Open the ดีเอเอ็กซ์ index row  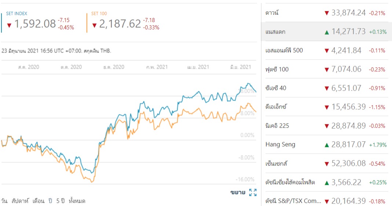(x=276, y=107)
